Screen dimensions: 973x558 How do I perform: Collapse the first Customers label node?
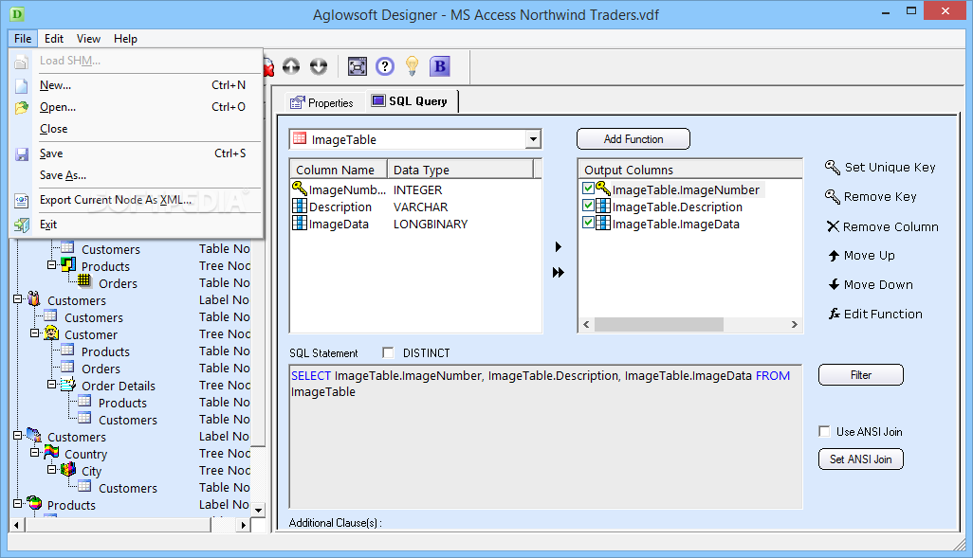tap(17, 298)
